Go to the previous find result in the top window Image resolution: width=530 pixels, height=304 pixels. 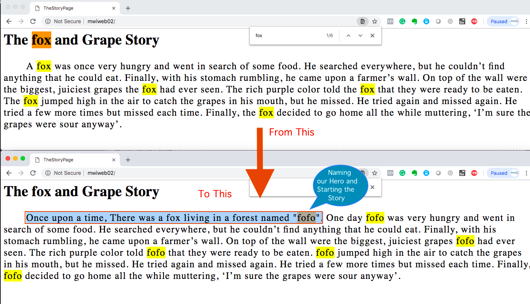[x=348, y=36]
